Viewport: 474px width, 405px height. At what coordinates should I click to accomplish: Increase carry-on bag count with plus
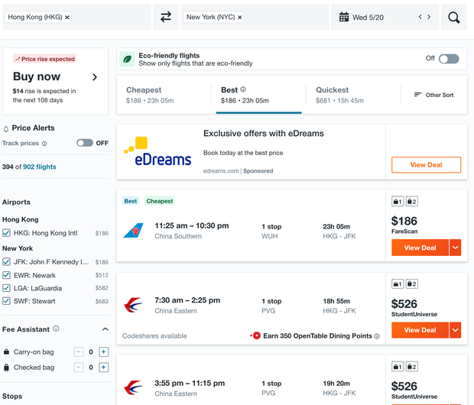click(x=104, y=352)
